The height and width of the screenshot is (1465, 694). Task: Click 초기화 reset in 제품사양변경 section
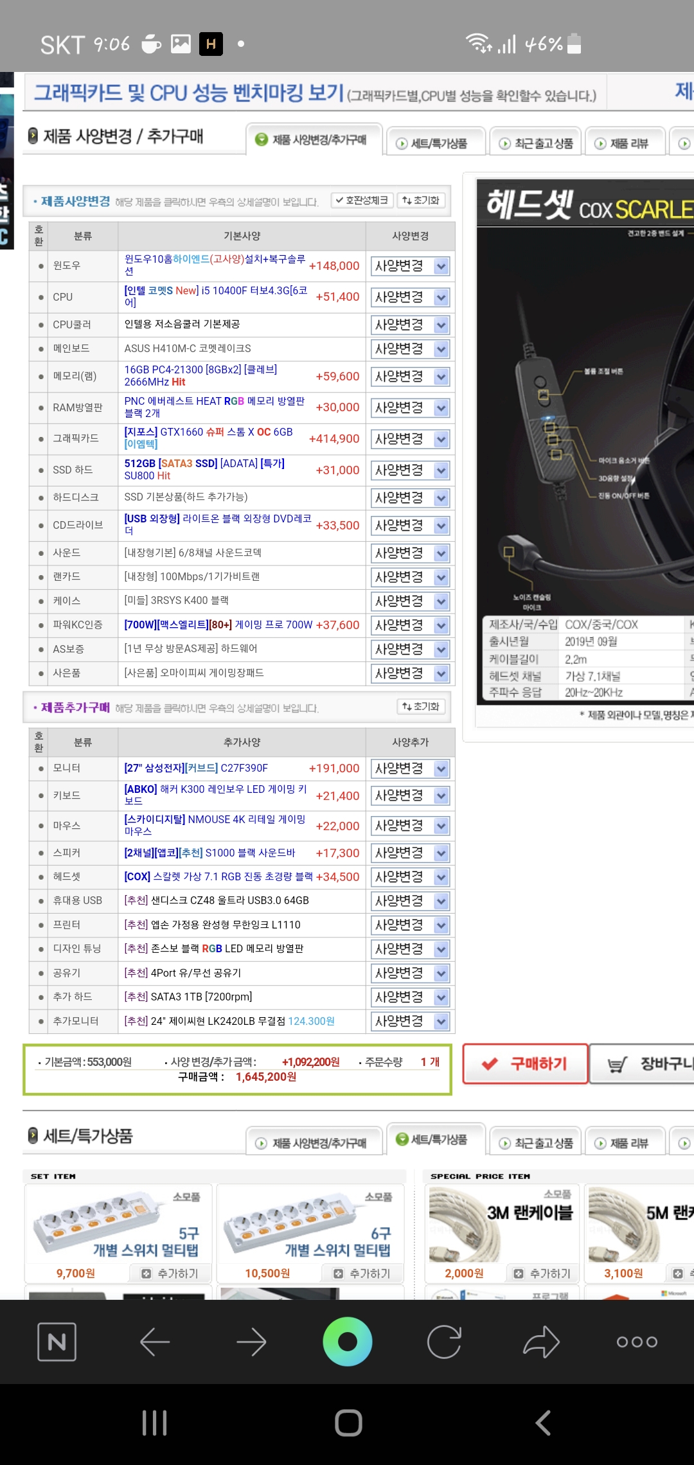pyautogui.click(x=421, y=200)
